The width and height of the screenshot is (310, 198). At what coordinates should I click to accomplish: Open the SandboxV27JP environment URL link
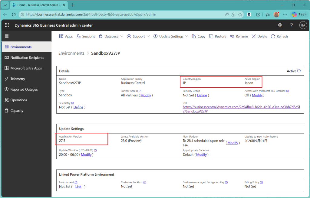(x=241, y=109)
